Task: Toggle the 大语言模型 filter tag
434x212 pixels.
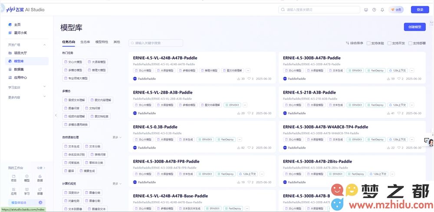Action: tap(97, 62)
